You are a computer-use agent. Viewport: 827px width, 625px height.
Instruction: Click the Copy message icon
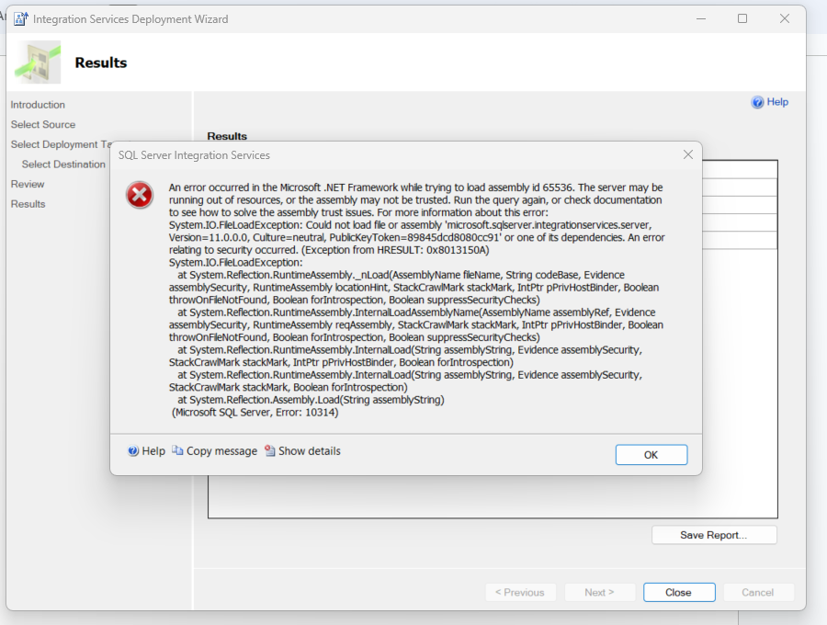(177, 450)
